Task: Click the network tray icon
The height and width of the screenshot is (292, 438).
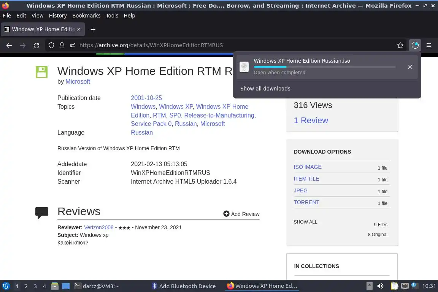Action: coord(405,286)
